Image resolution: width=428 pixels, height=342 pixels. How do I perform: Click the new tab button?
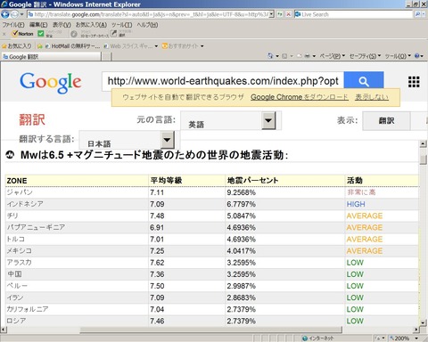tap(107, 56)
